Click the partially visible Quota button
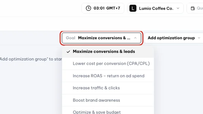Image resolution: width=203 pixels, height=114 pixels. pos(195,8)
